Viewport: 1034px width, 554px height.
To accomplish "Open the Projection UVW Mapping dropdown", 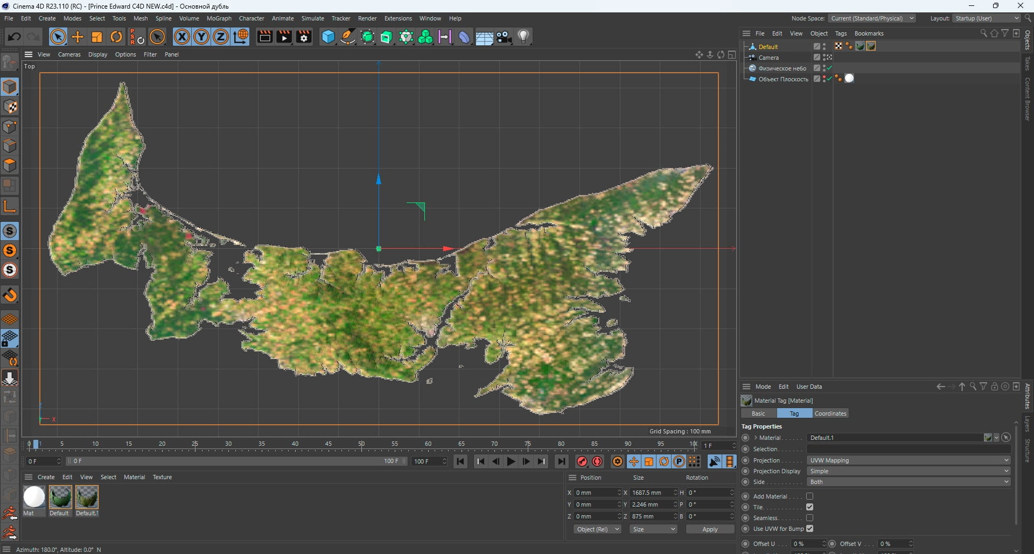I will click(x=909, y=460).
